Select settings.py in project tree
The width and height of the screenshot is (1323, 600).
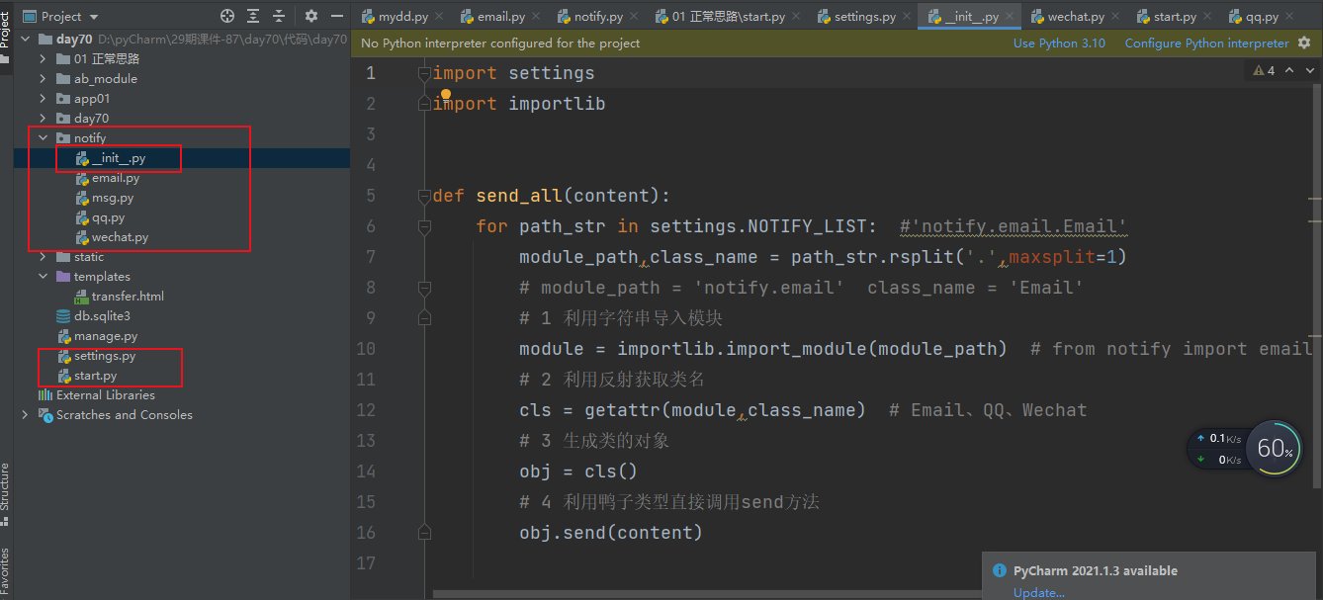(104, 356)
